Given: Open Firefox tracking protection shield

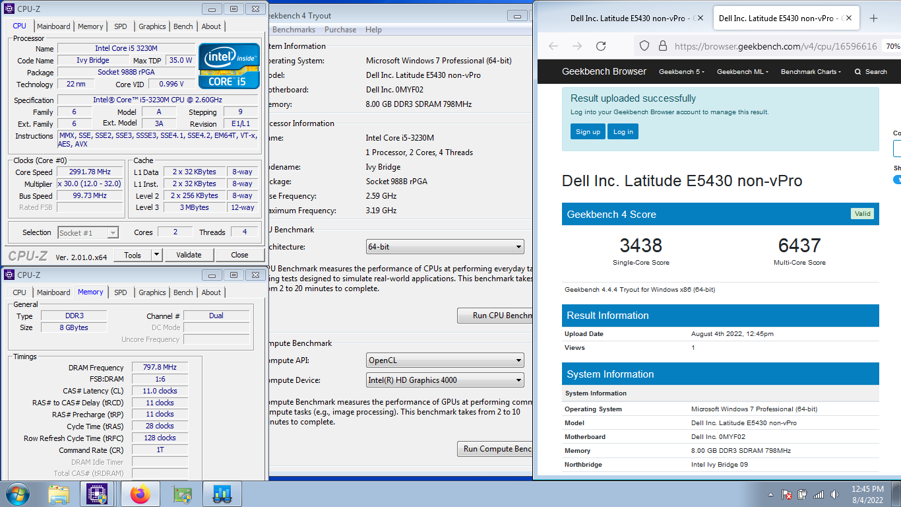Looking at the screenshot, I should pyautogui.click(x=645, y=46).
